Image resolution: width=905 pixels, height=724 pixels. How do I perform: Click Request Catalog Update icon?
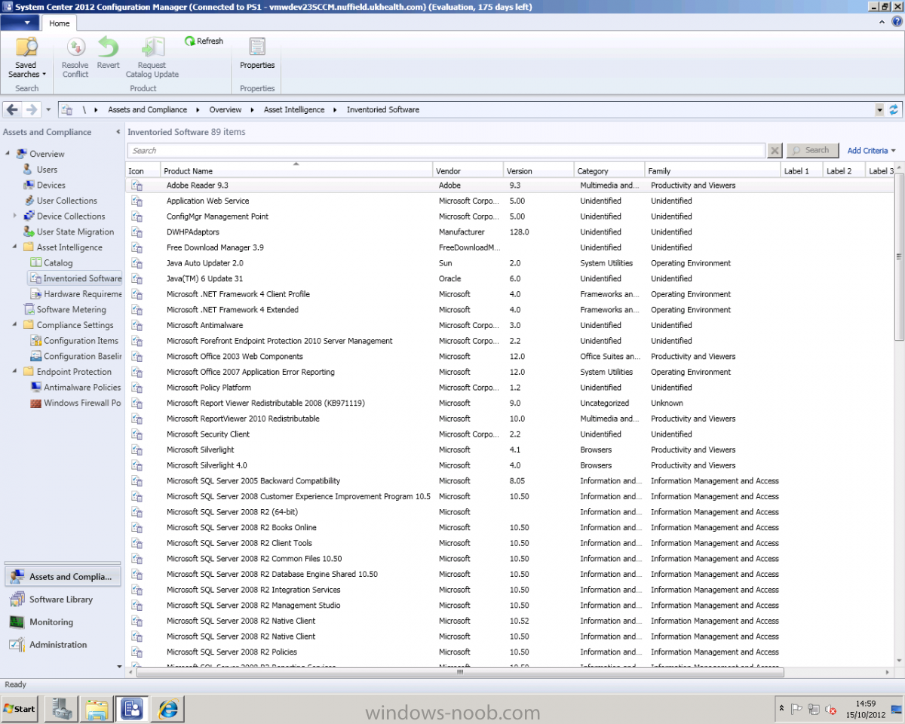152,57
